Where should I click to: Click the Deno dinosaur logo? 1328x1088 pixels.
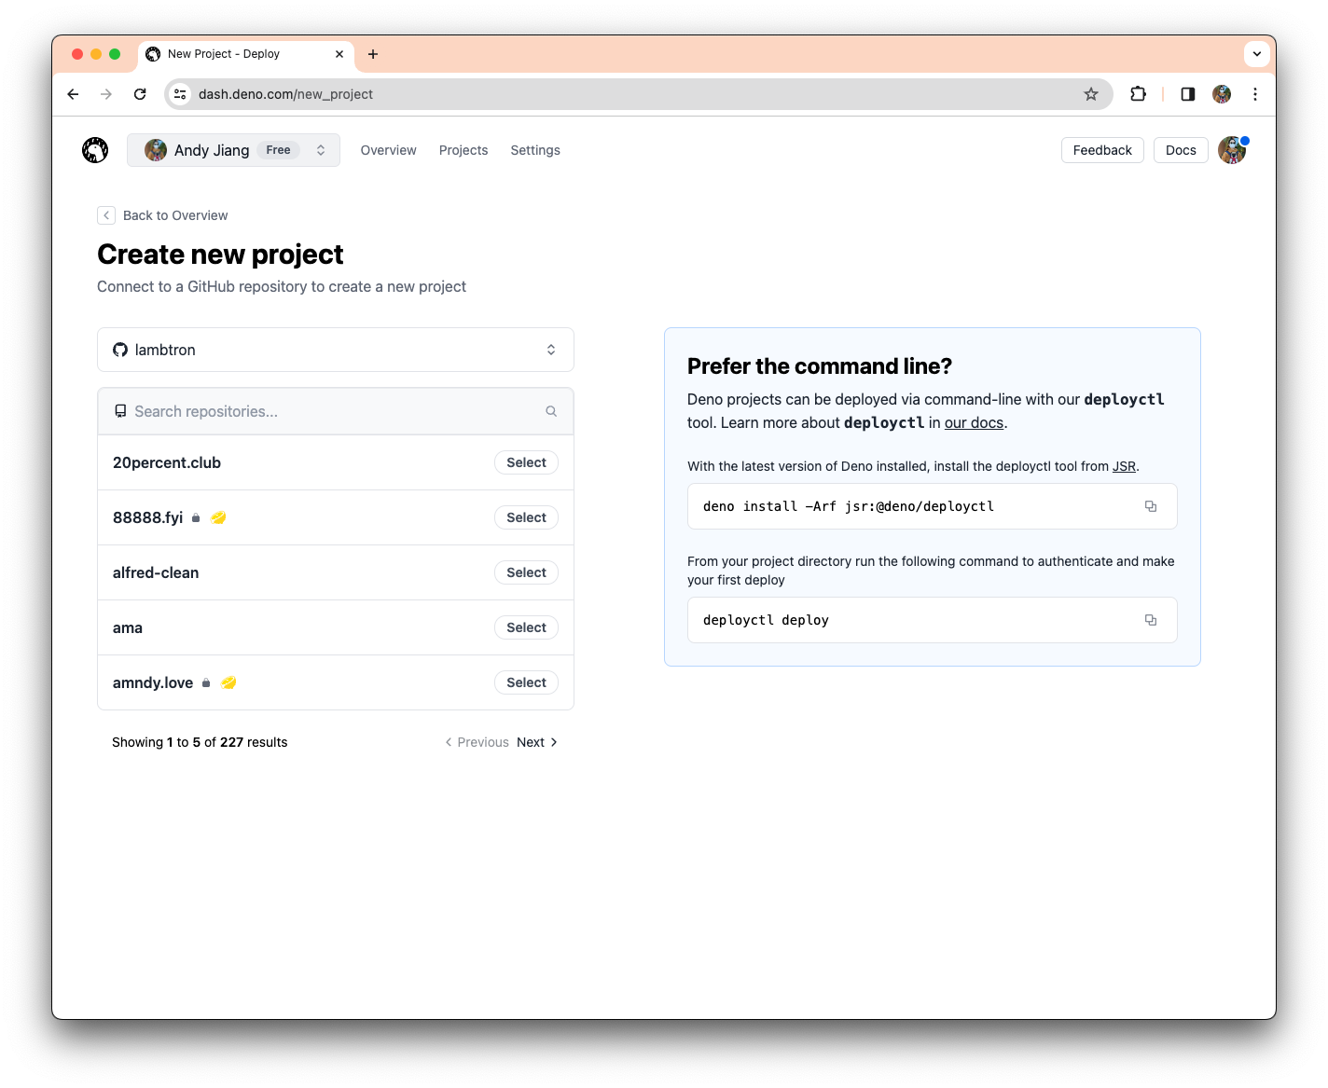point(94,149)
